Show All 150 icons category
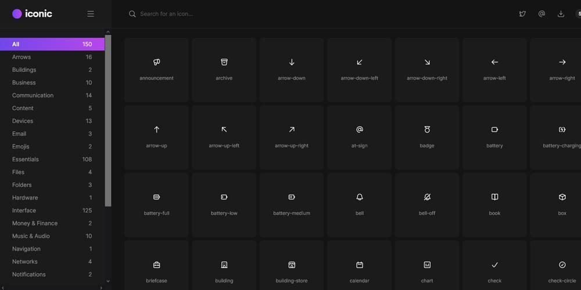Image resolution: width=581 pixels, height=290 pixels. point(52,44)
